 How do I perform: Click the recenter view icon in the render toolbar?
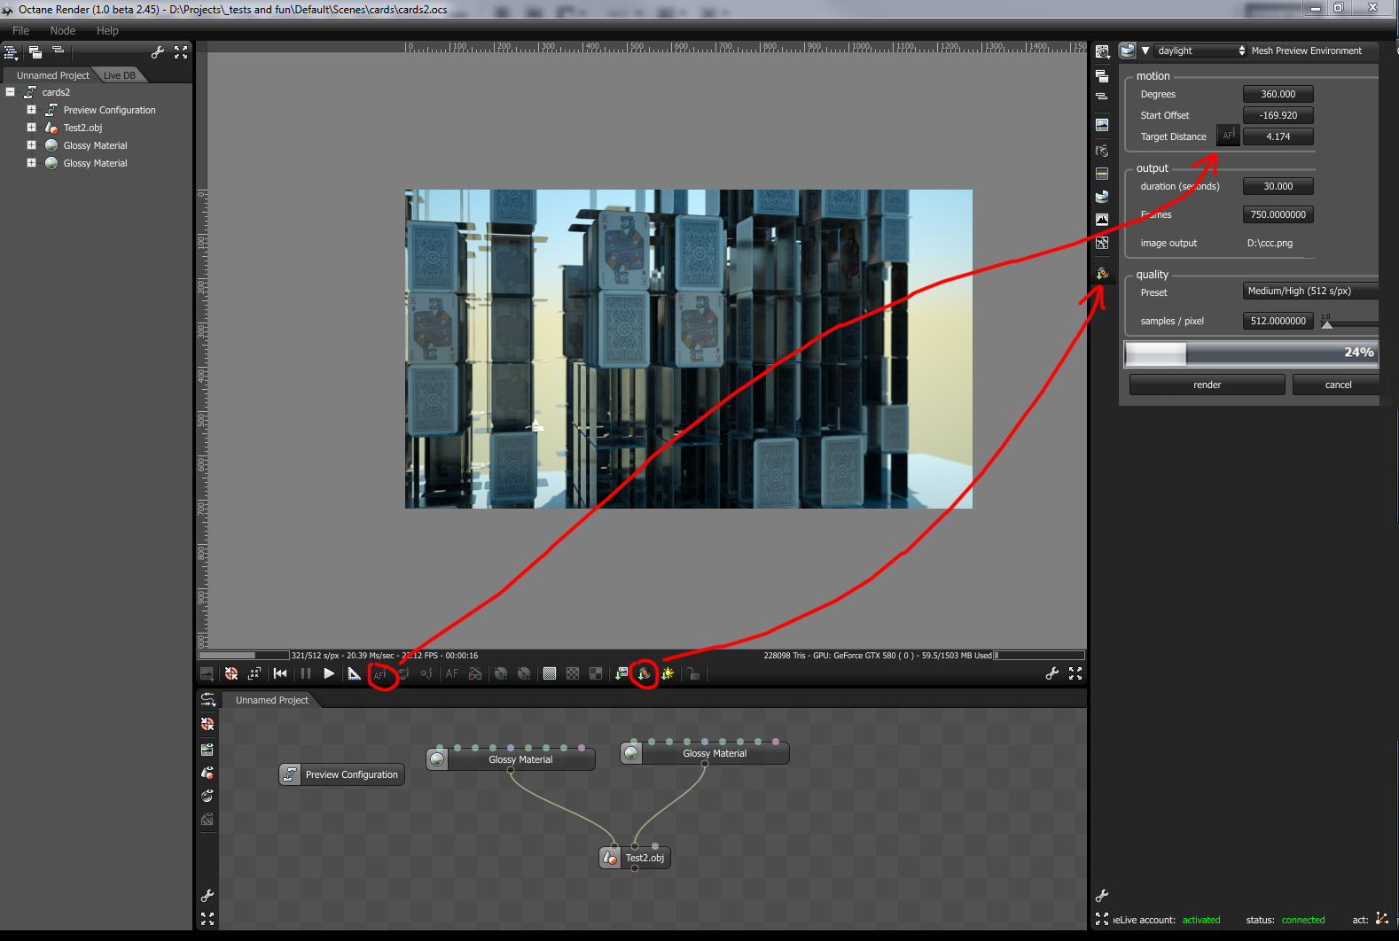click(231, 674)
